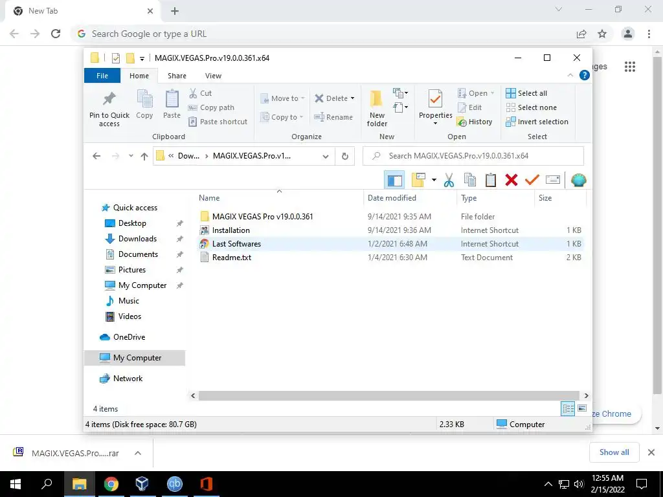Image resolution: width=663 pixels, height=497 pixels.
Task: Open Quick Access Toolbar customize dropdown
Action: (x=142, y=58)
